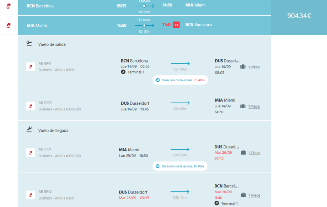
Task: Click the 904.34€ price box
Action: pyautogui.click(x=299, y=16)
